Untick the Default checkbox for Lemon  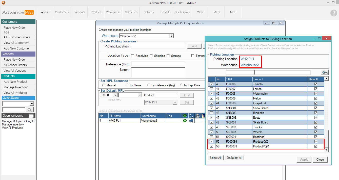(x=316, y=89)
